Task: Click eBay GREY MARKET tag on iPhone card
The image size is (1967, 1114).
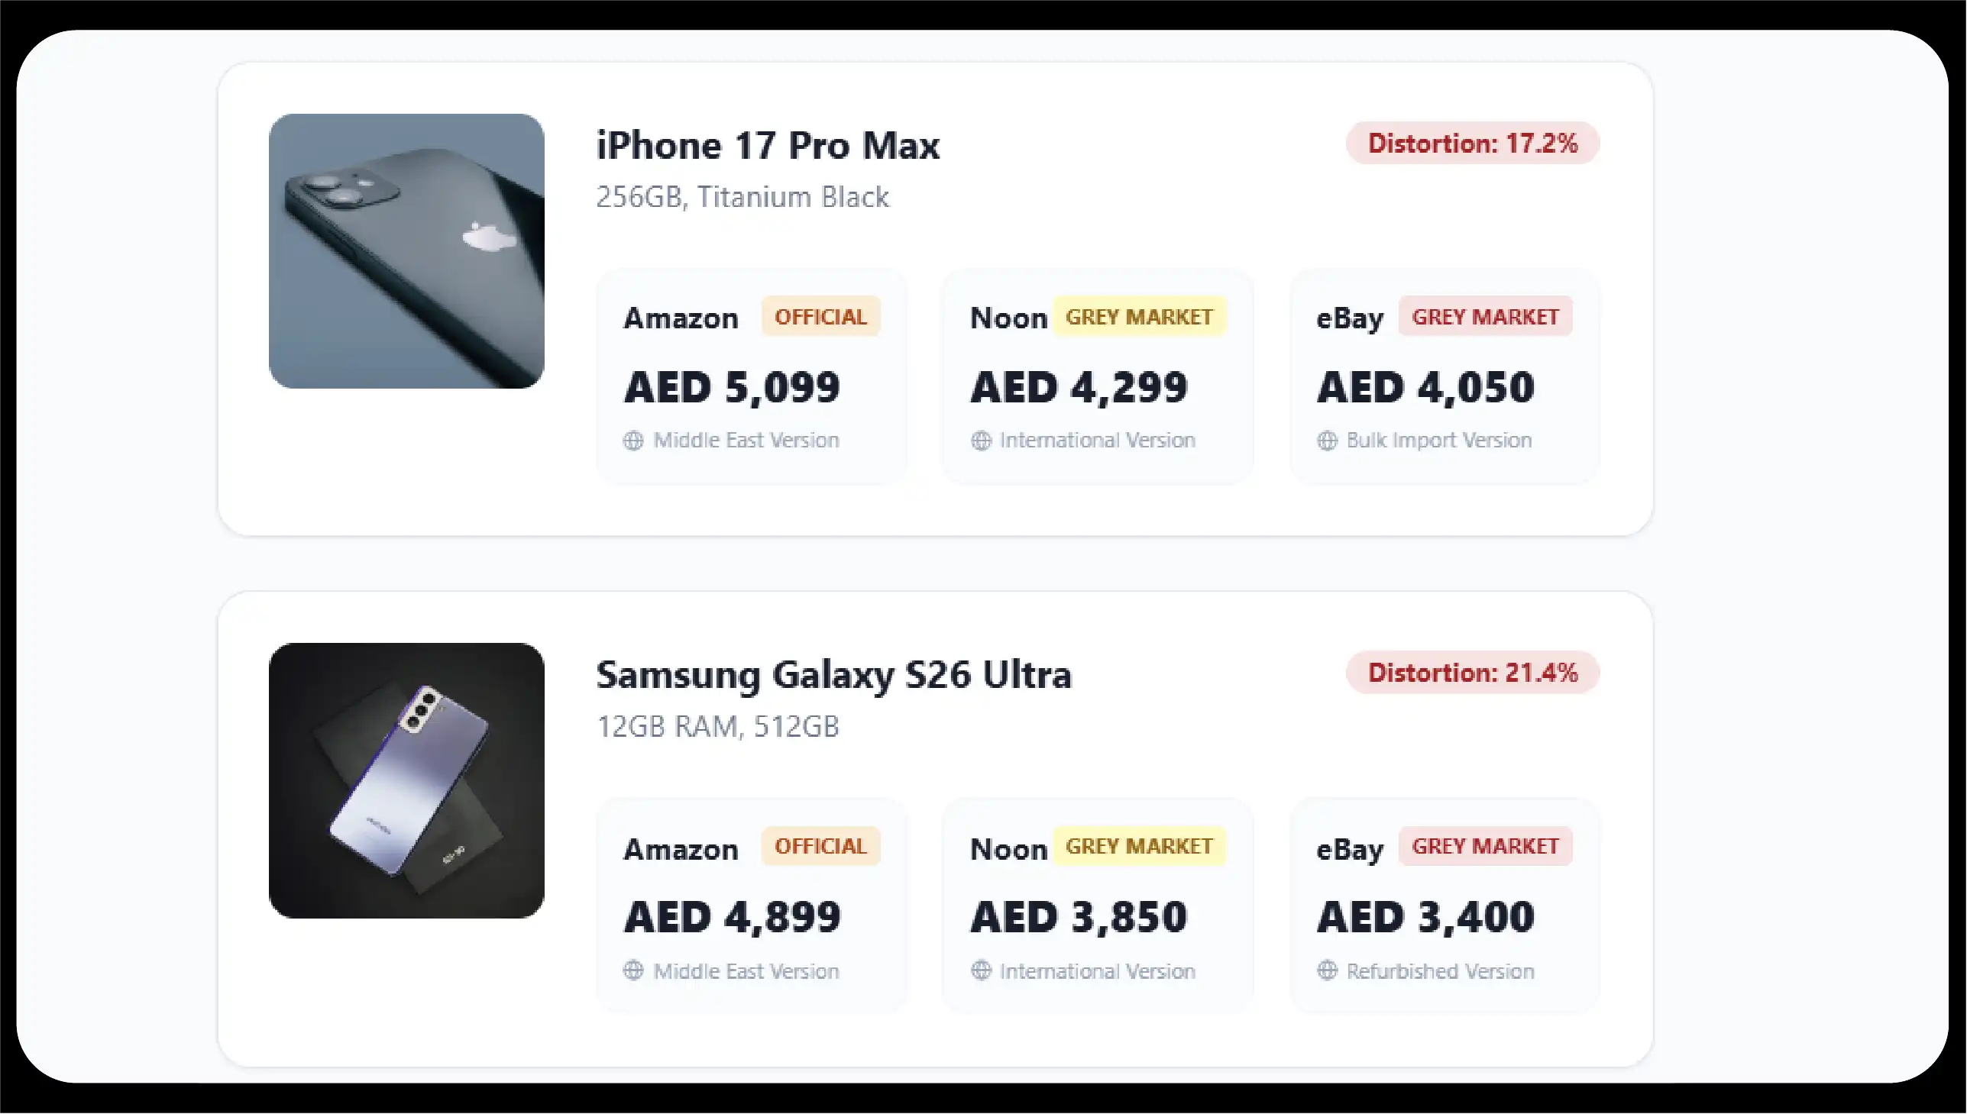Action: [1485, 317]
